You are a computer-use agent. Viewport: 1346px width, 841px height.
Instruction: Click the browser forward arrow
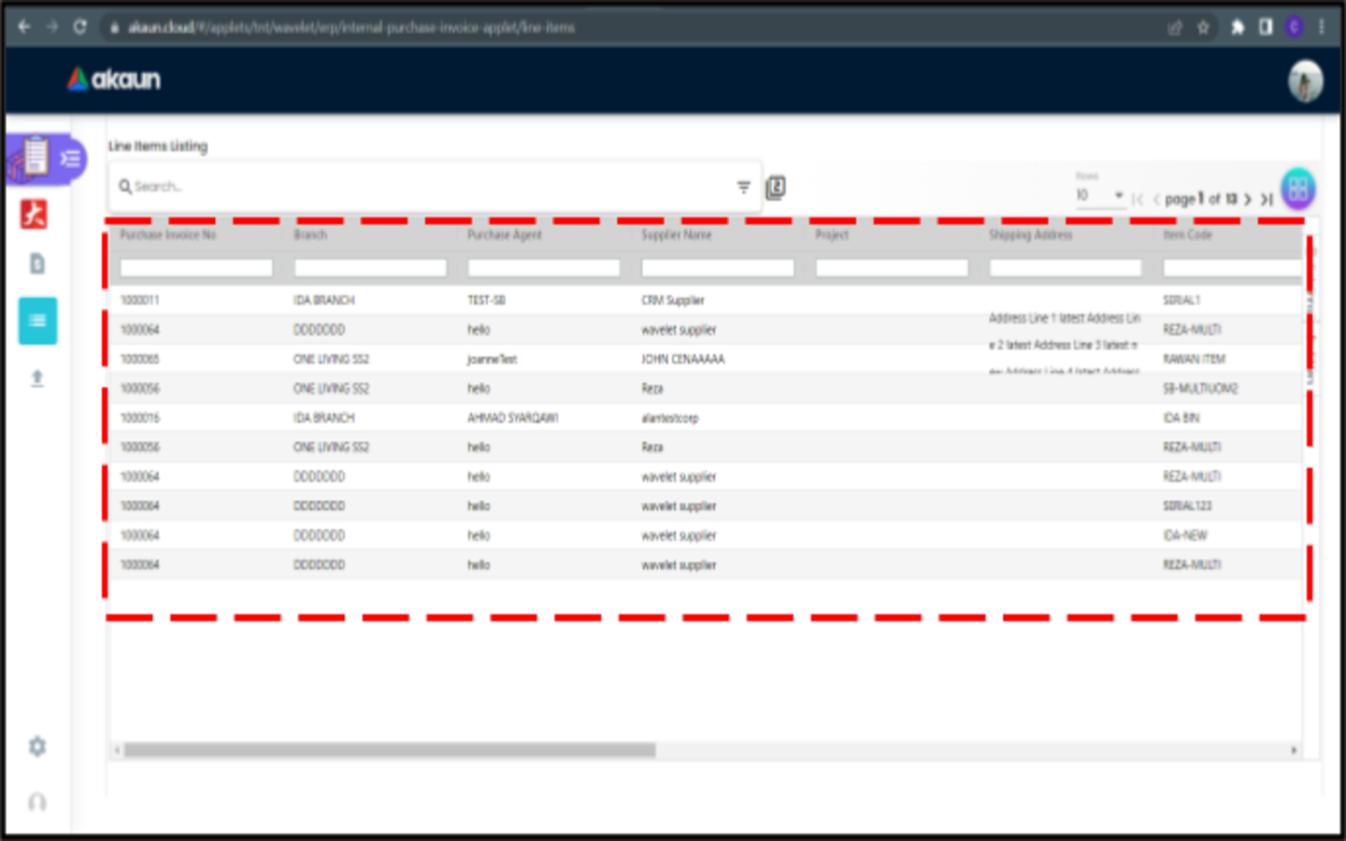pyautogui.click(x=52, y=27)
